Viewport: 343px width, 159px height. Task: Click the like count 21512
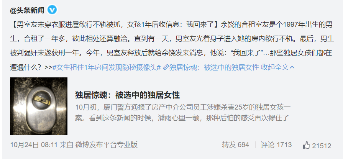pyautogui.click(x=322, y=146)
